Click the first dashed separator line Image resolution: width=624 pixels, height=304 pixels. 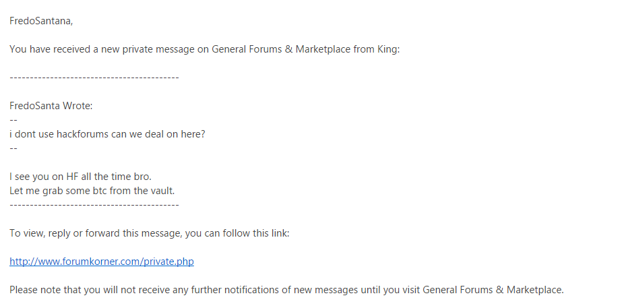(94, 78)
